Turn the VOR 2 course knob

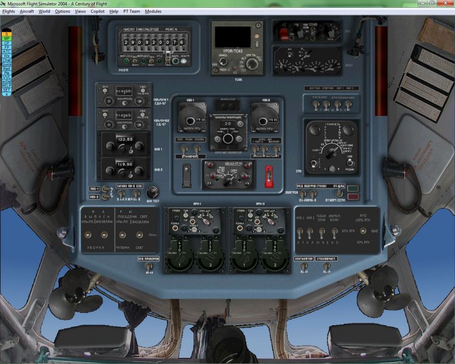pos(263,121)
